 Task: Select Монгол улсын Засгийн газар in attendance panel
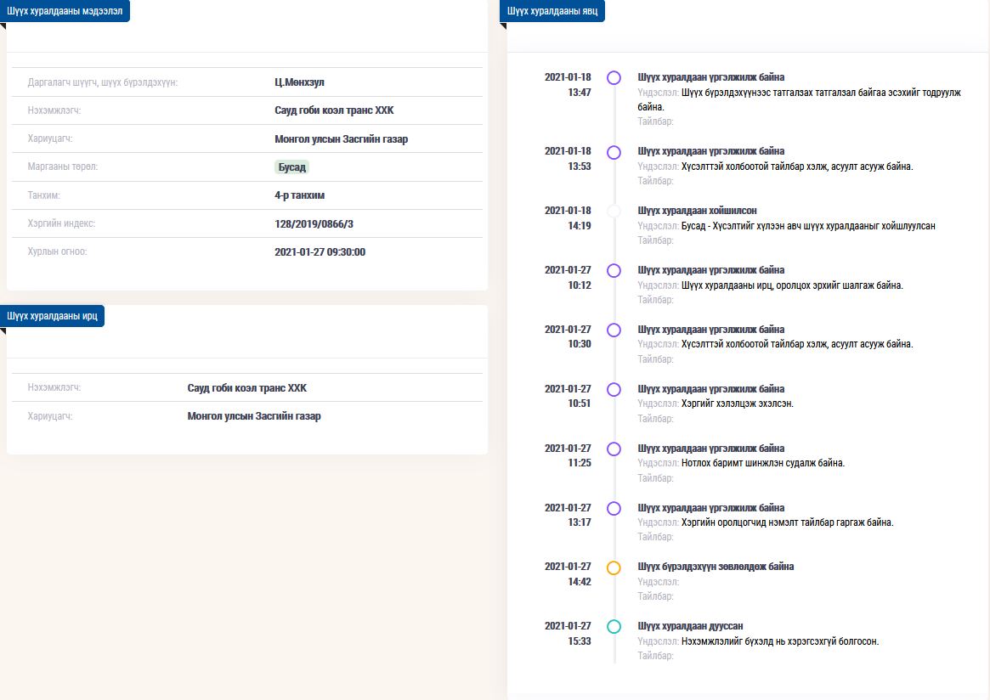pos(254,416)
